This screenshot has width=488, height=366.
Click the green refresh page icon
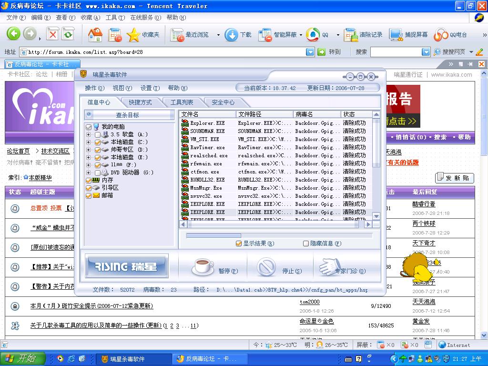pyautogui.click(x=68, y=34)
